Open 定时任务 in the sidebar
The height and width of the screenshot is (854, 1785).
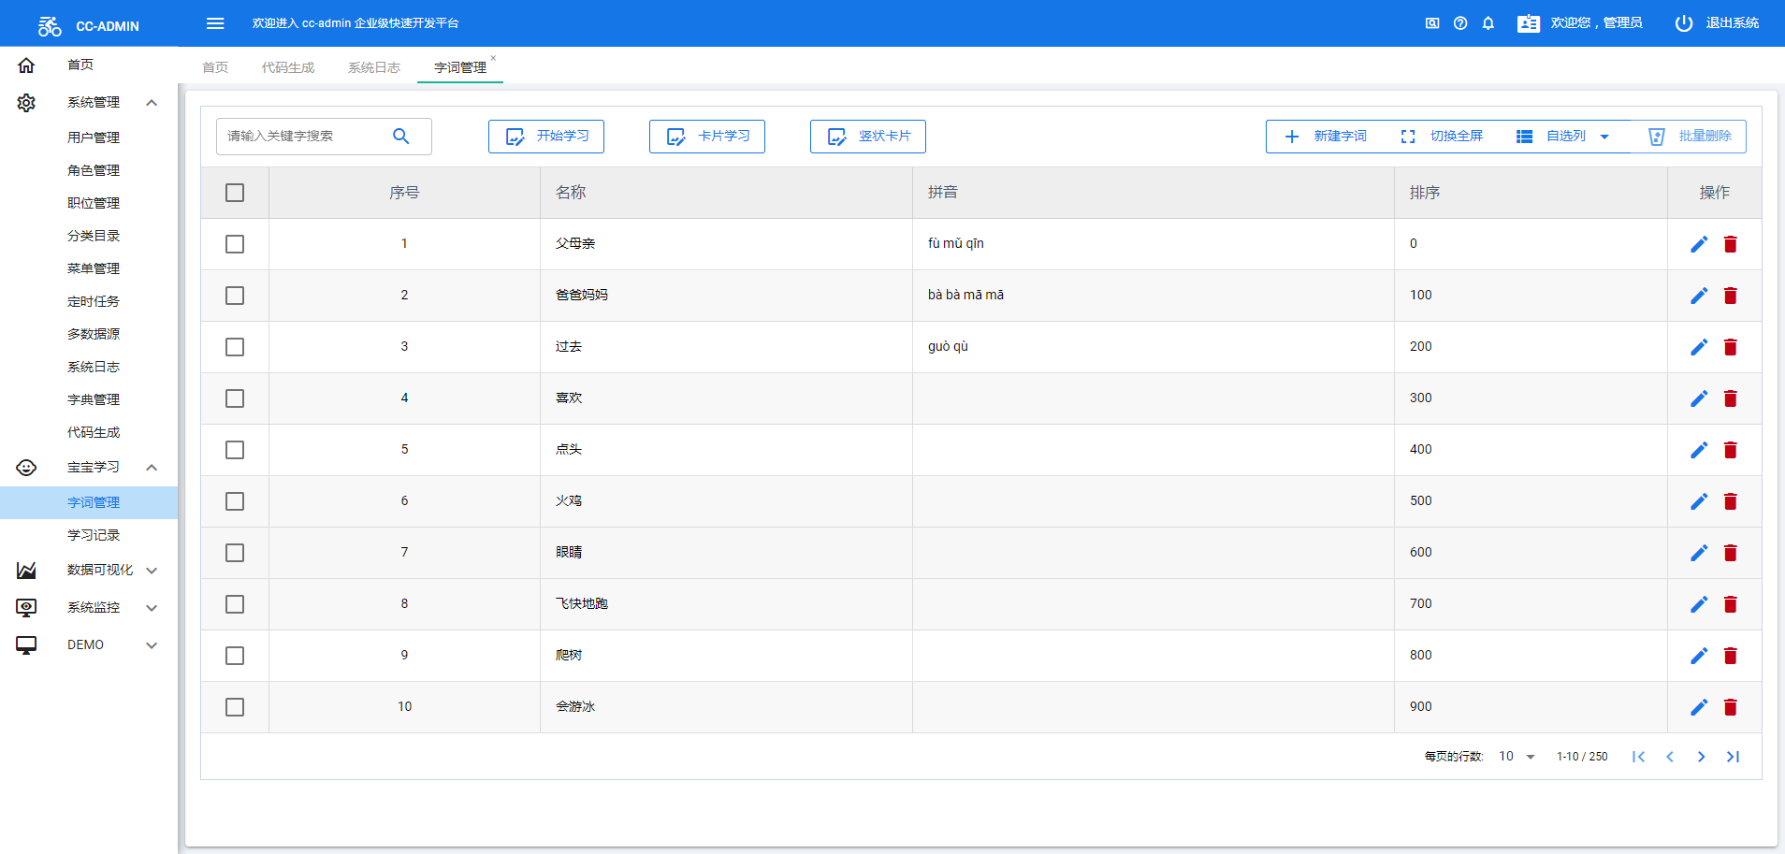(x=94, y=301)
